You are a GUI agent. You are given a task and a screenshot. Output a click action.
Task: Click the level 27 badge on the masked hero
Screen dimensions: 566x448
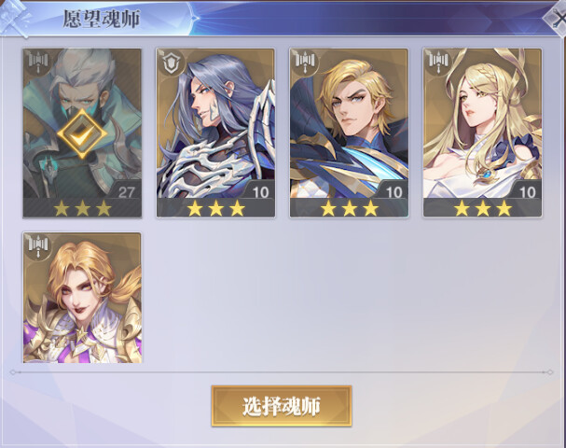tap(126, 192)
